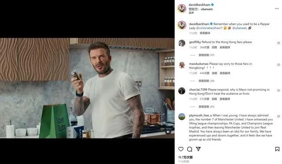Open the ubereats sponsor link in header
Viewport: 282px width, 164px height.
207,9
